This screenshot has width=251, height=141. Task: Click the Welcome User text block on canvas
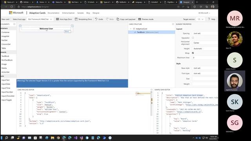tap(46, 29)
